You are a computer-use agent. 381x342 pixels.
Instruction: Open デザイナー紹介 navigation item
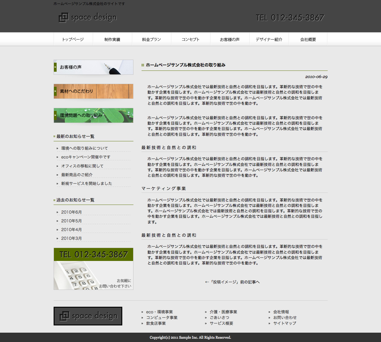click(269, 39)
